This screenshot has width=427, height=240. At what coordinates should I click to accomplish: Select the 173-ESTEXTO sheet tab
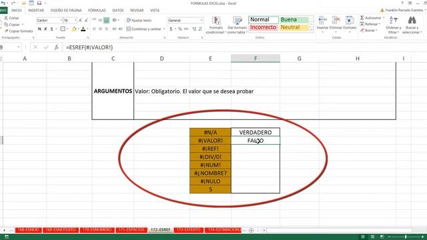tap(188, 230)
